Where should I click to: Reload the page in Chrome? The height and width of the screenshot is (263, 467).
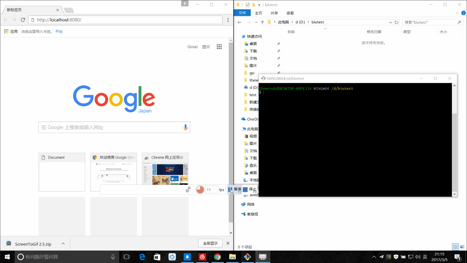[x=23, y=20]
